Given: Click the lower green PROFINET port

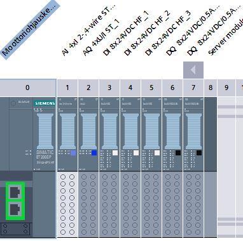Looking at the screenshot, I should tap(15, 210).
